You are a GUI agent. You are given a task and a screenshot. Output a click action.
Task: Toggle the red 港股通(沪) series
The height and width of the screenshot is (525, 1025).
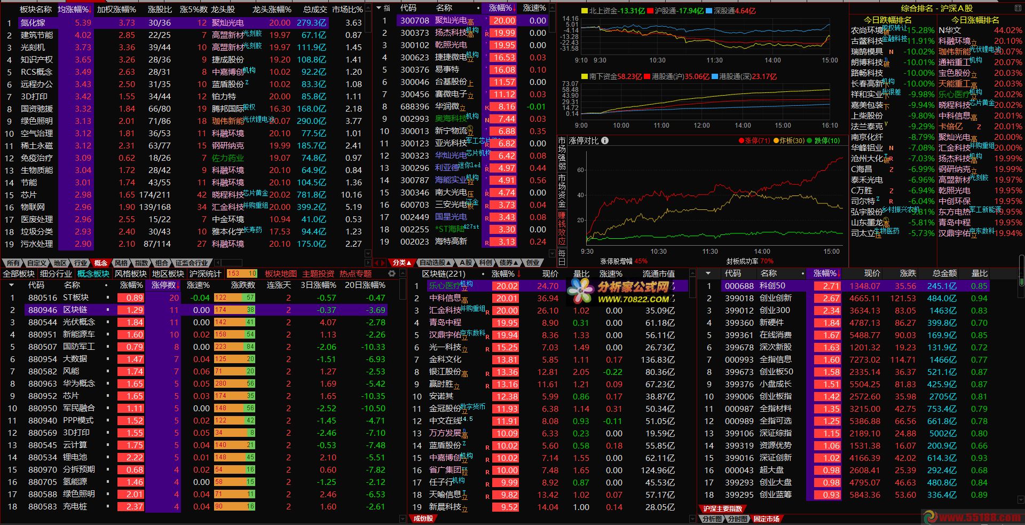[x=647, y=77]
